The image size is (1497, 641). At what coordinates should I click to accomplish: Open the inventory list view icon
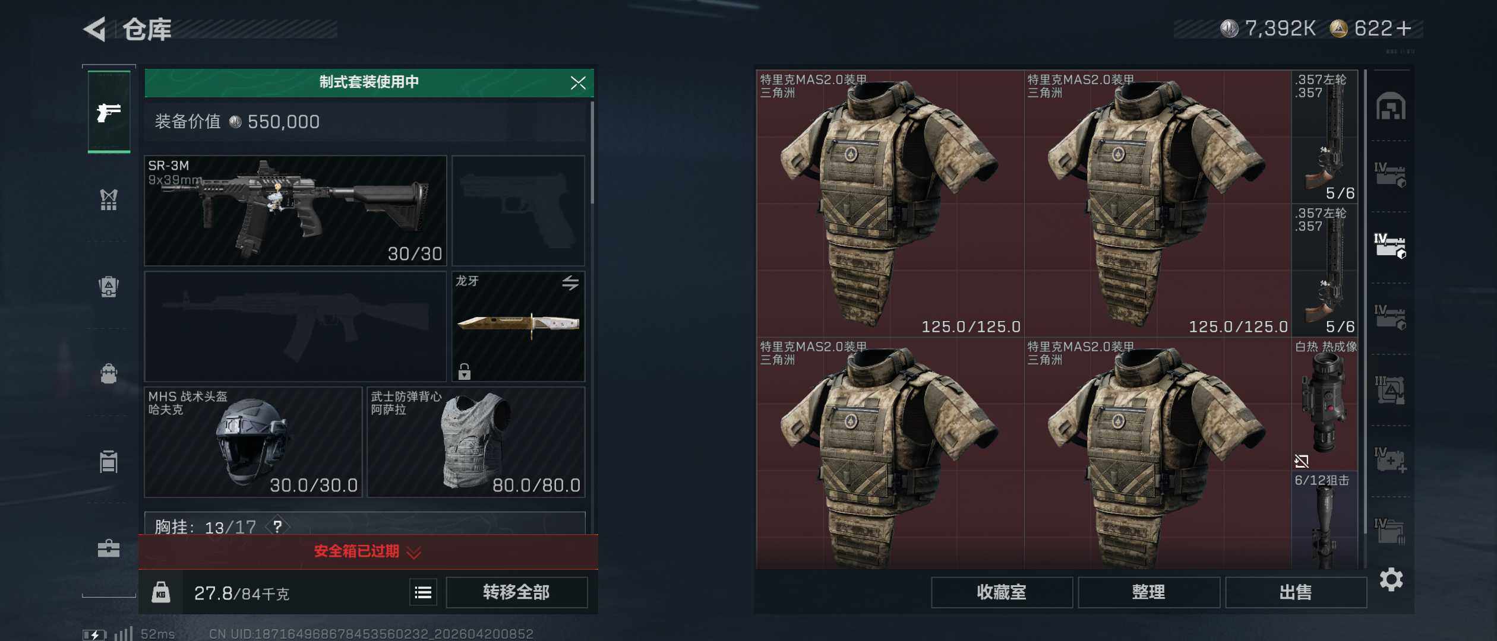(423, 592)
